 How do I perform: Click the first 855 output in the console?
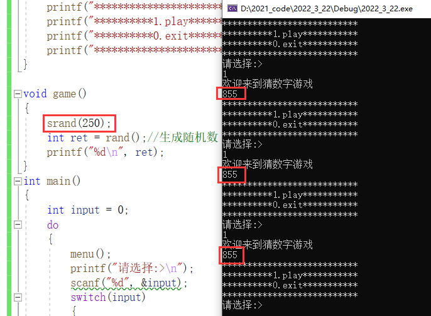click(x=230, y=94)
